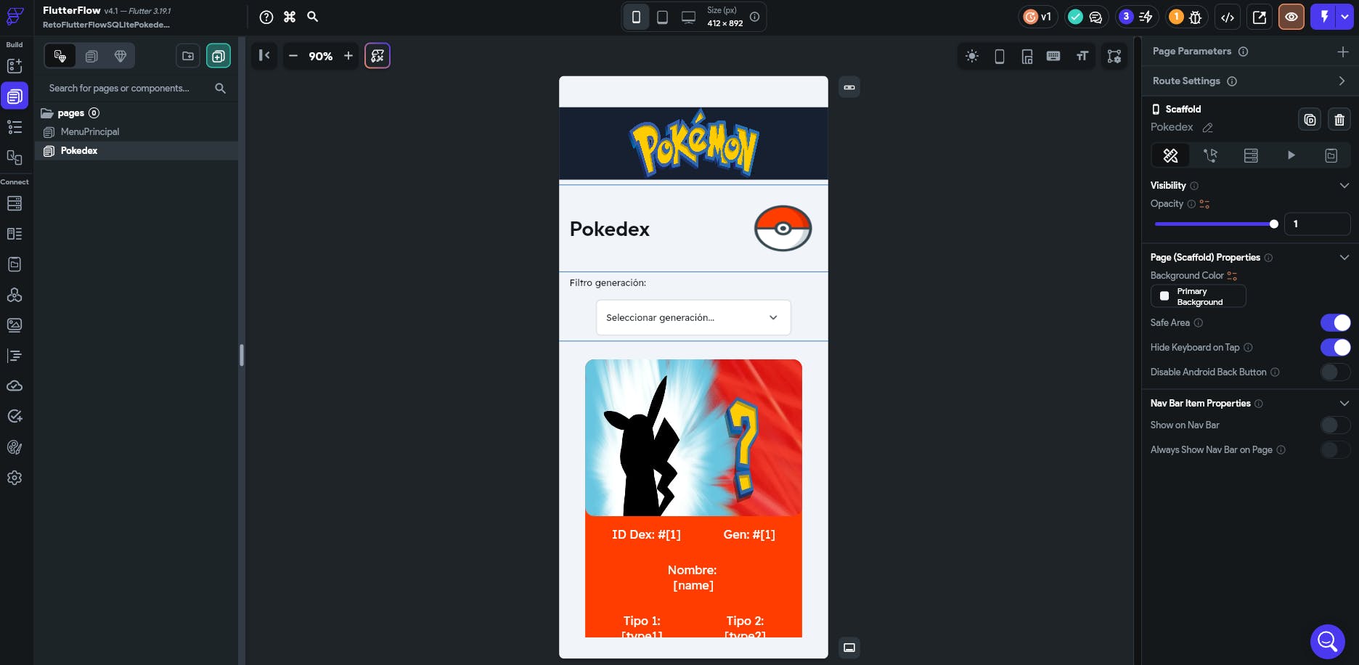This screenshot has height=665, width=1359.
Task: Adjust the Opacity slider handle
Action: [1273, 224]
